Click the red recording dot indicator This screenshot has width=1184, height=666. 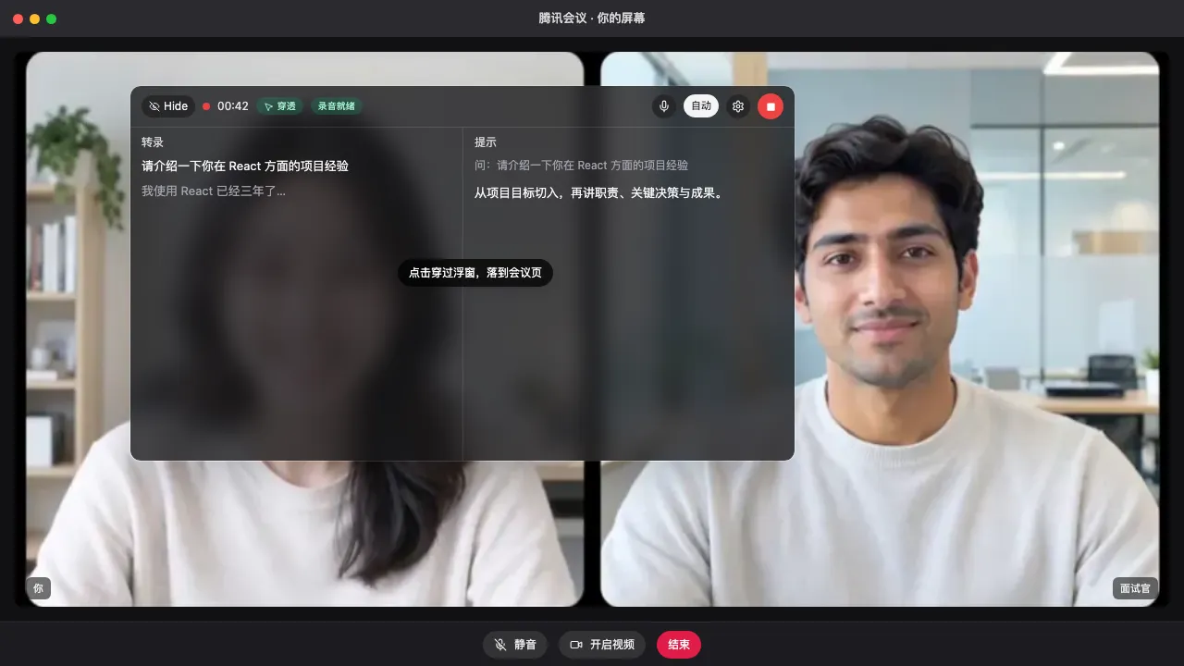pyautogui.click(x=206, y=106)
